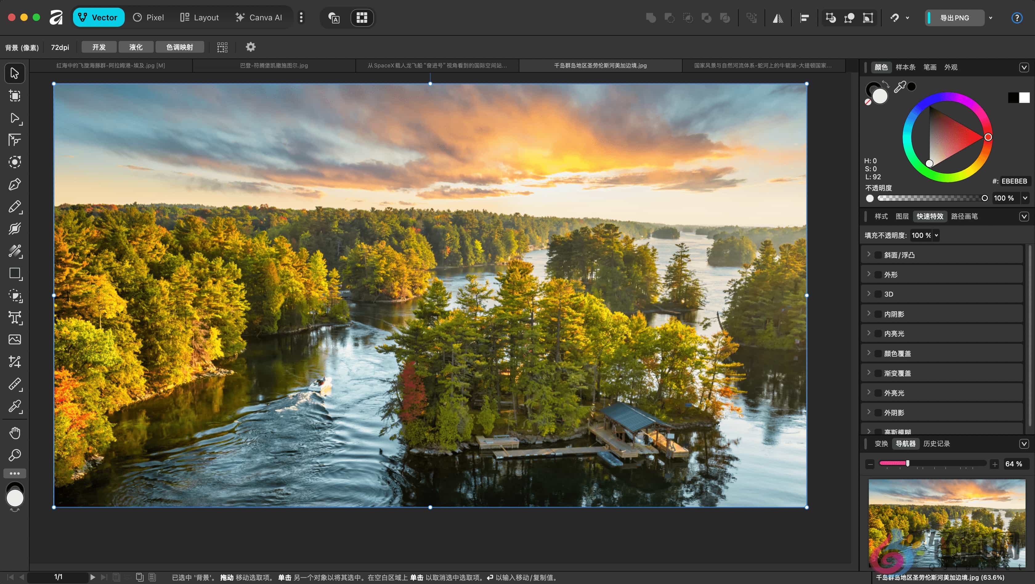Viewport: 1035px width, 584px height.
Task: Select the Hand pan tool
Action: click(x=14, y=433)
